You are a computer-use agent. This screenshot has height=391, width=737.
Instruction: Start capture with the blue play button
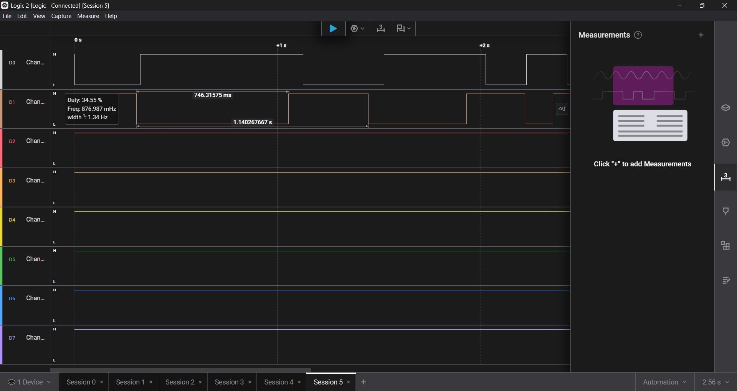tap(333, 28)
